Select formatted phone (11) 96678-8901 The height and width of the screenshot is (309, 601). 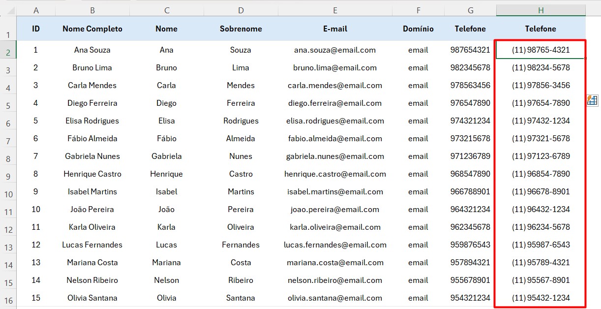pyautogui.click(x=541, y=191)
